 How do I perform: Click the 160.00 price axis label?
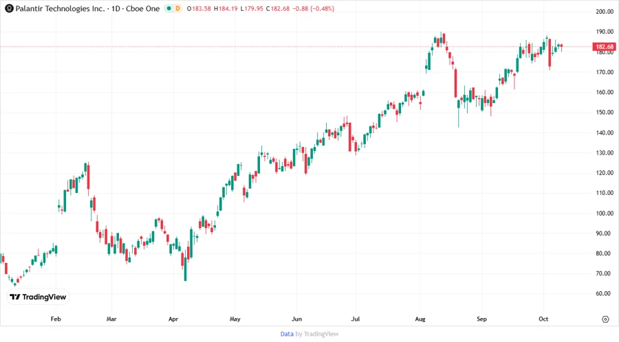coord(605,92)
